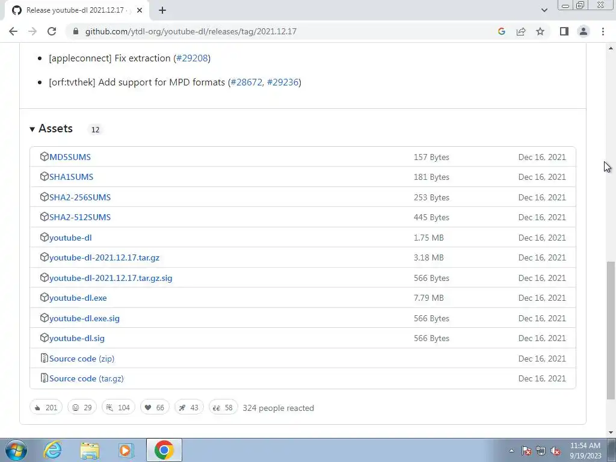616x462 pixels.
Task: Download Source code (zip)
Action: click(82, 359)
